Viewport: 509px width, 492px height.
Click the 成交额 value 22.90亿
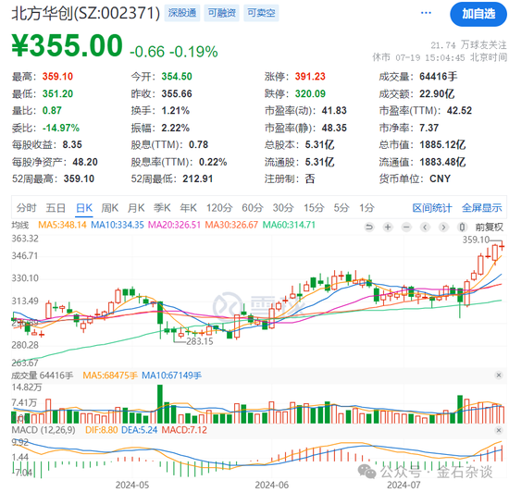(437, 93)
